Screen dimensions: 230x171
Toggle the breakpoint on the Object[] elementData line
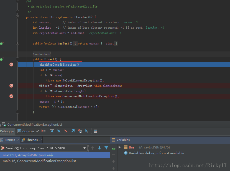(11, 86)
